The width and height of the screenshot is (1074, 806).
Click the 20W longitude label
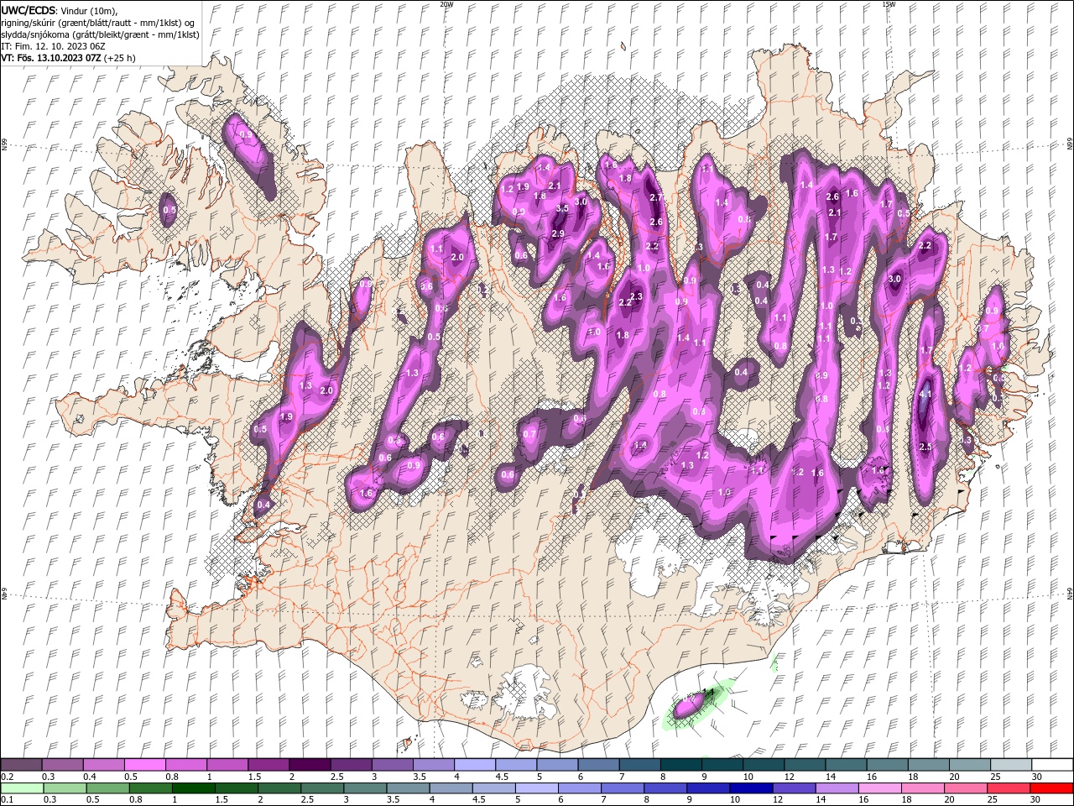tap(446, 4)
